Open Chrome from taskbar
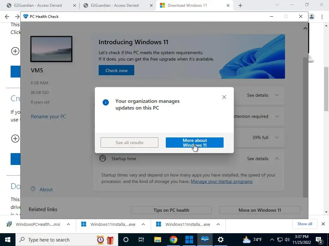 click(x=173, y=240)
